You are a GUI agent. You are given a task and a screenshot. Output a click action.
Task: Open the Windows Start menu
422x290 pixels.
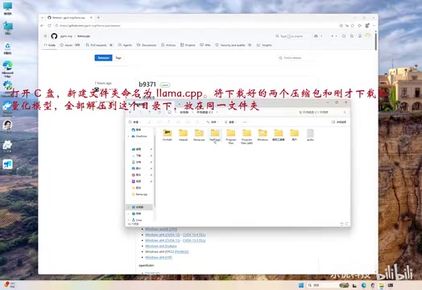click(x=301, y=285)
